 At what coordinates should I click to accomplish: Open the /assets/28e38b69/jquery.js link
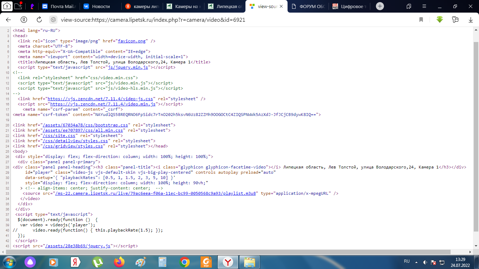click(x=78, y=246)
